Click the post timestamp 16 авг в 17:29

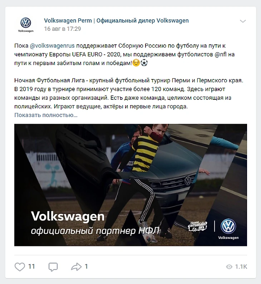coord(63,29)
